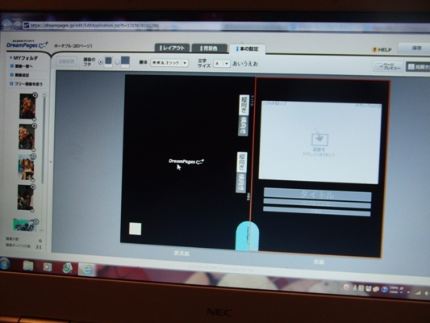Click the タイトル text field on the cover
The height and width of the screenshot is (323, 430).
pyautogui.click(x=318, y=195)
